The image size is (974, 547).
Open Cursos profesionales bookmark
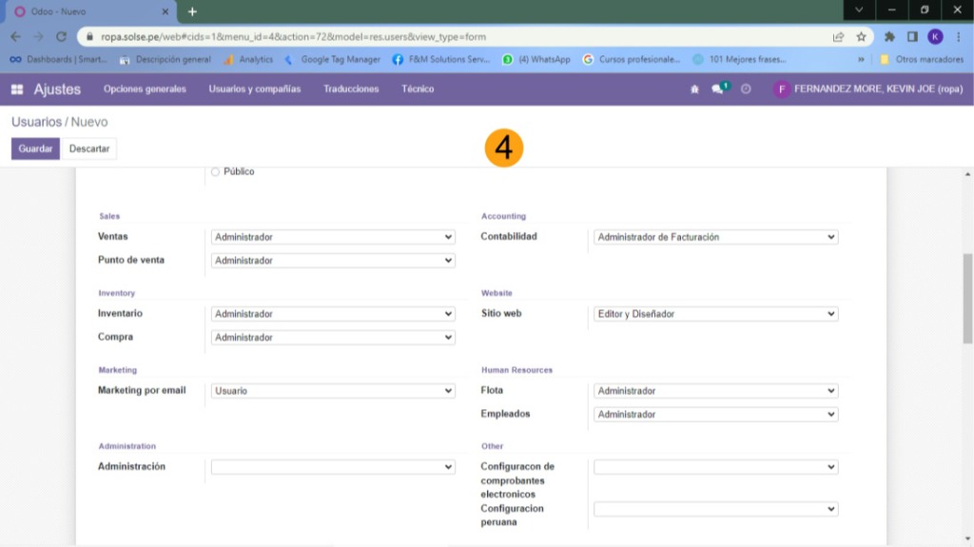click(632, 60)
